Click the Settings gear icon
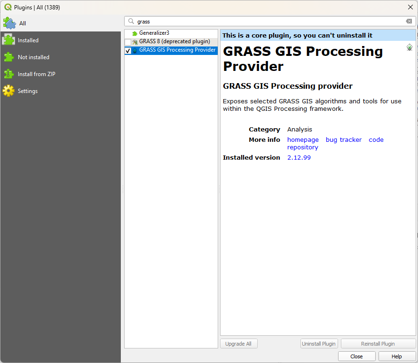This screenshot has height=363, width=418. tap(8, 91)
